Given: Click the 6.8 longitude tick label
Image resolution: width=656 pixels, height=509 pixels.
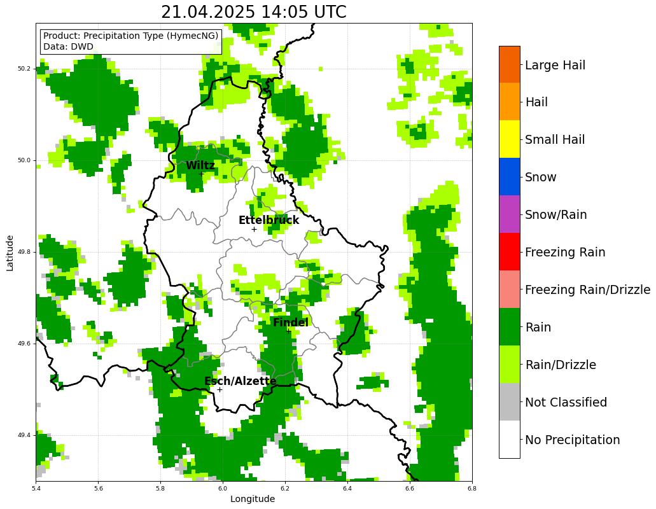Looking at the screenshot, I should click(x=472, y=488).
